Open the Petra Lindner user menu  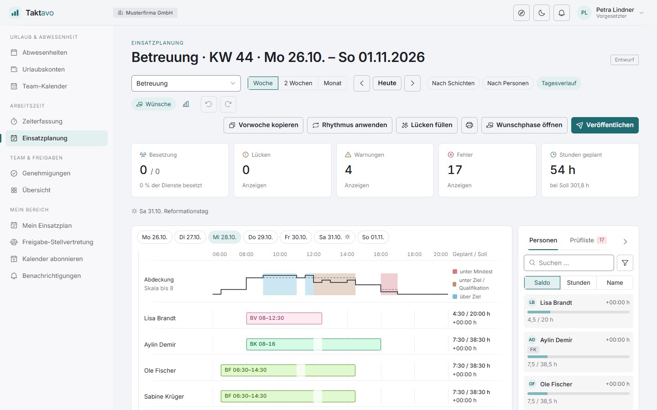click(x=611, y=13)
